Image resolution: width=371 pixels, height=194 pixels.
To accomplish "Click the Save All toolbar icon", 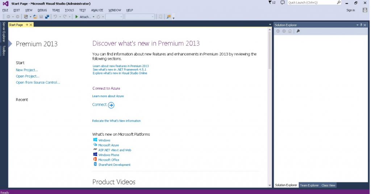I will [x=47, y=17].
